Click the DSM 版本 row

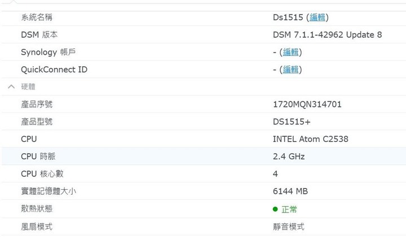(x=204, y=34)
